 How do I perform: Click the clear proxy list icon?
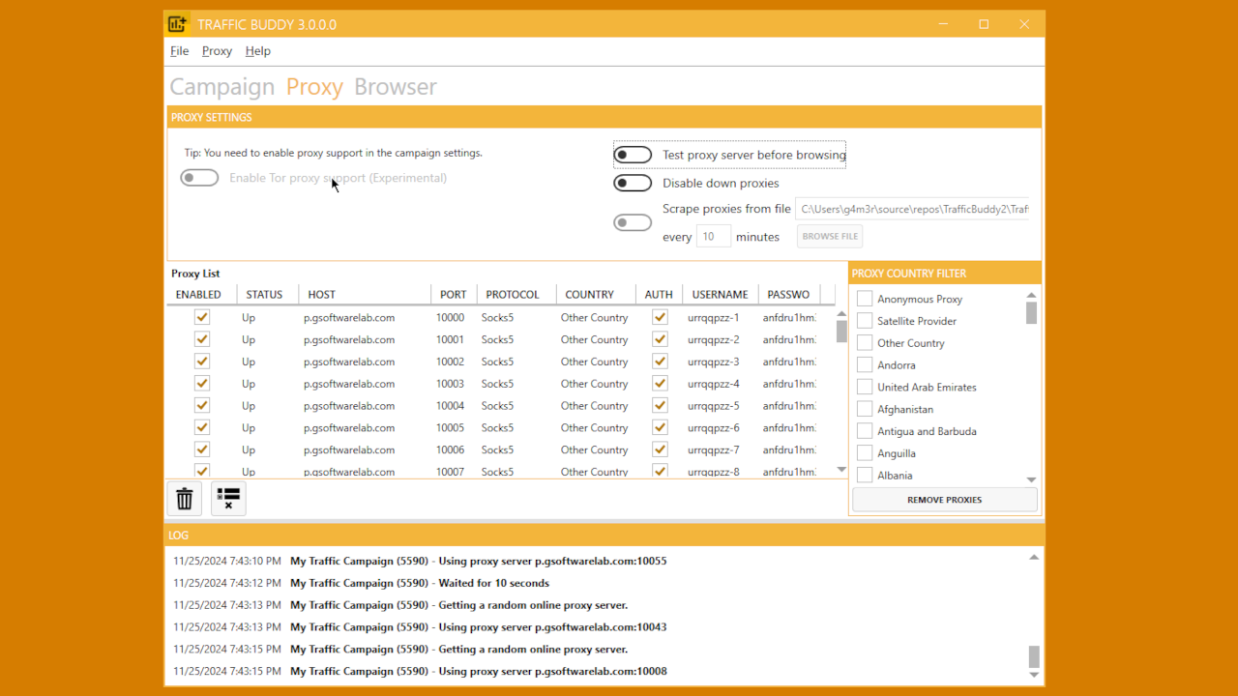click(x=228, y=498)
